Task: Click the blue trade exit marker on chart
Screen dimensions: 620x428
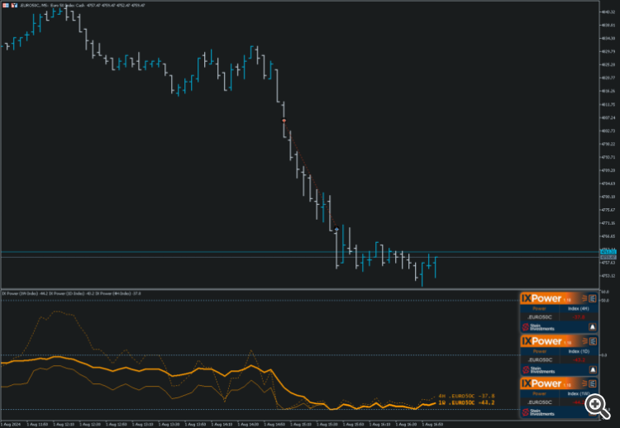Action: coord(336,229)
